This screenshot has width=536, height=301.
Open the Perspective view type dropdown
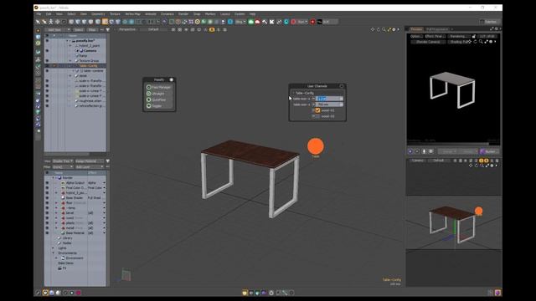(x=126, y=30)
